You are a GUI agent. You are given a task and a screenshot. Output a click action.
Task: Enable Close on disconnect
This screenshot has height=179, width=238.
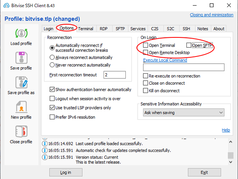[x=146, y=83]
